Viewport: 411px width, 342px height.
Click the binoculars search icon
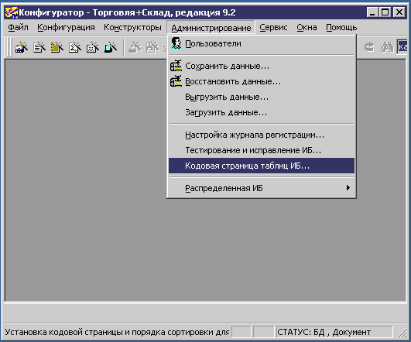click(388, 47)
